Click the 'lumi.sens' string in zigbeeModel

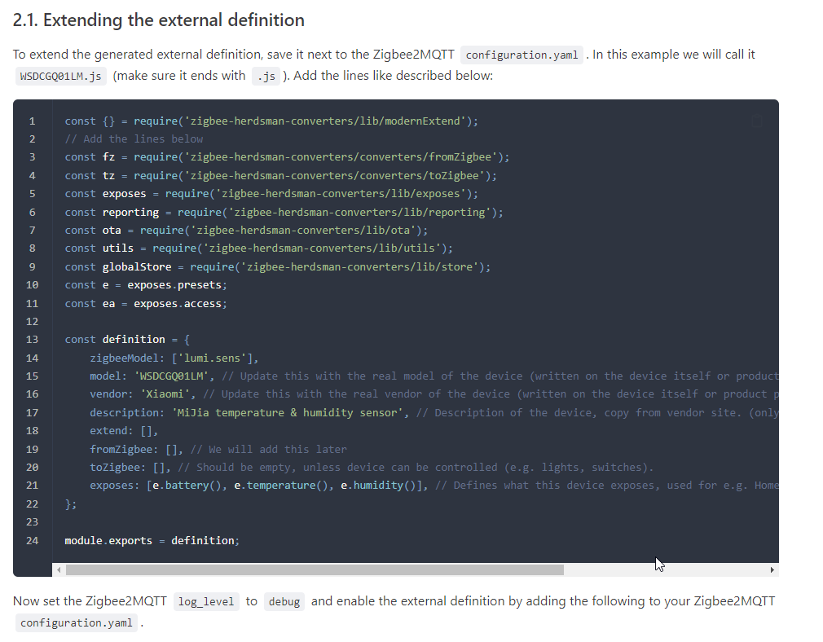(x=214, y=358)
